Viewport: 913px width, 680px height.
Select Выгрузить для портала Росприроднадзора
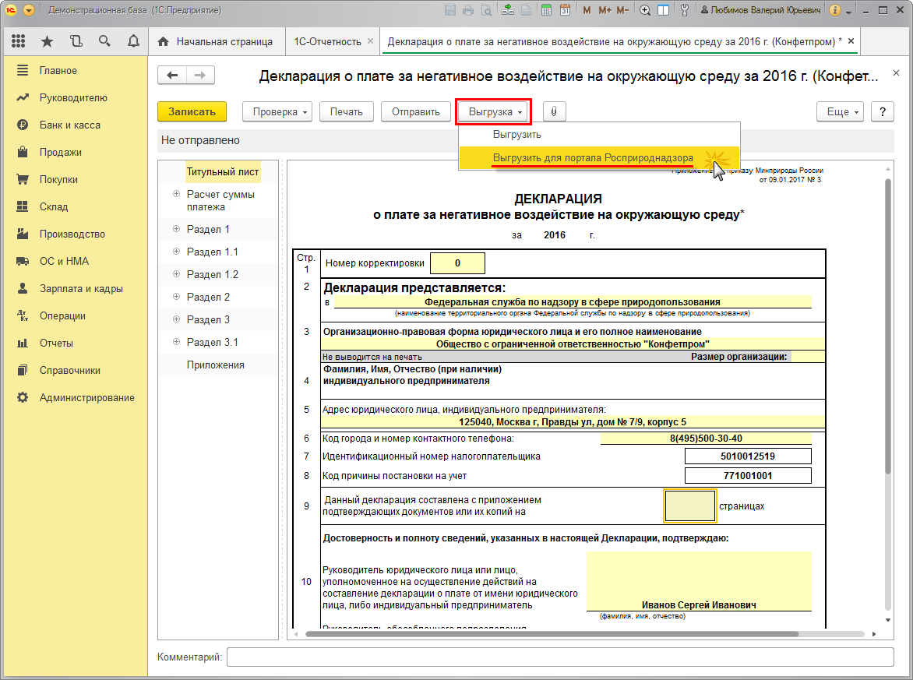(592, 158)
